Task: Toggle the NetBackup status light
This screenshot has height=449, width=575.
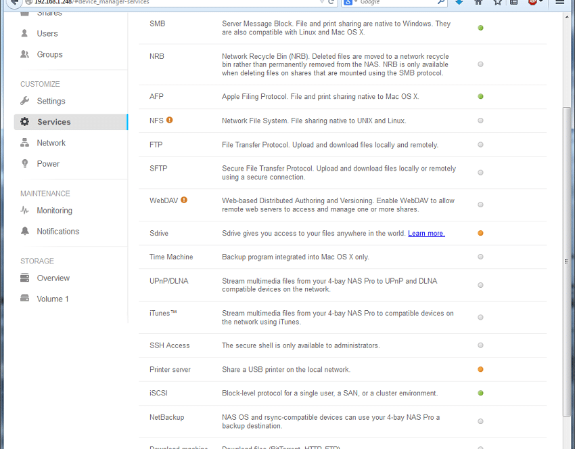Action: point(480,421)
